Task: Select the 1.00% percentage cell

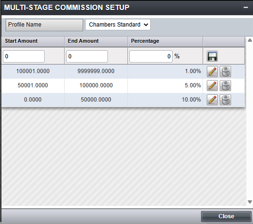Action: (165, 71)
